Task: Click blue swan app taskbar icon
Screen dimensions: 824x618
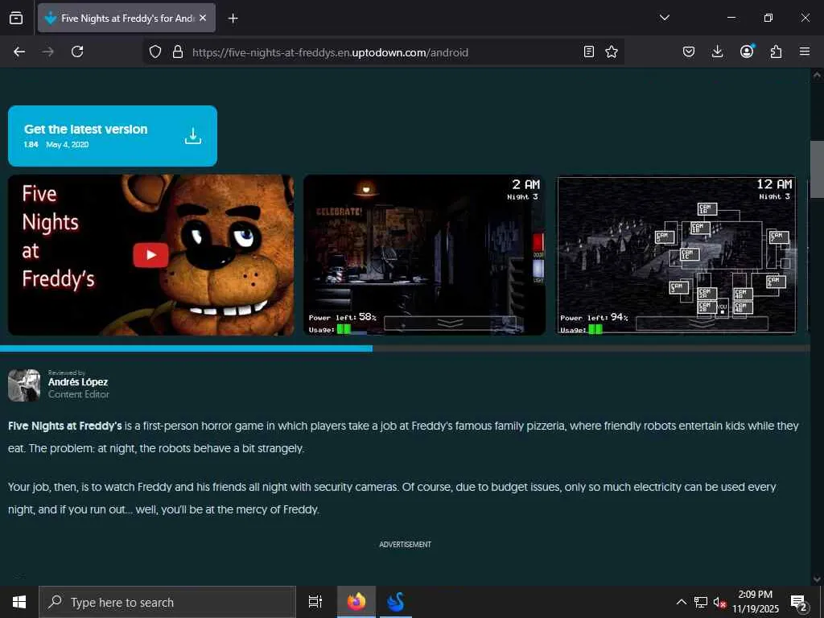Action: [x=396, y=602]
